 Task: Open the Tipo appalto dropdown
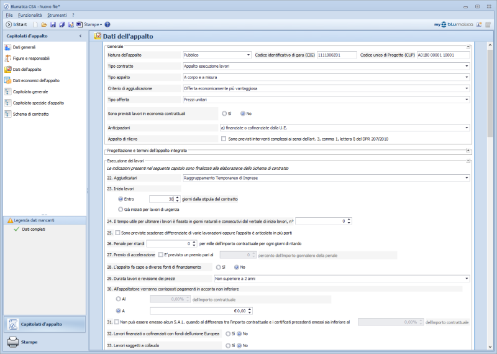(x=467, y=77)
